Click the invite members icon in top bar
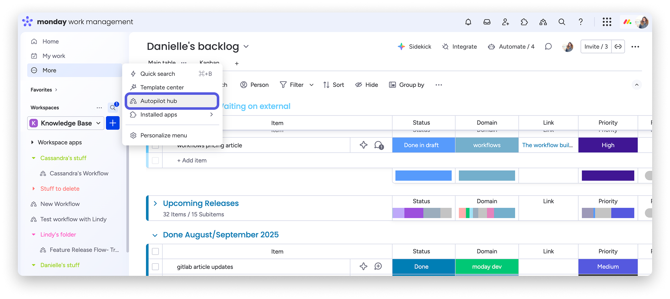 [505, 22]
